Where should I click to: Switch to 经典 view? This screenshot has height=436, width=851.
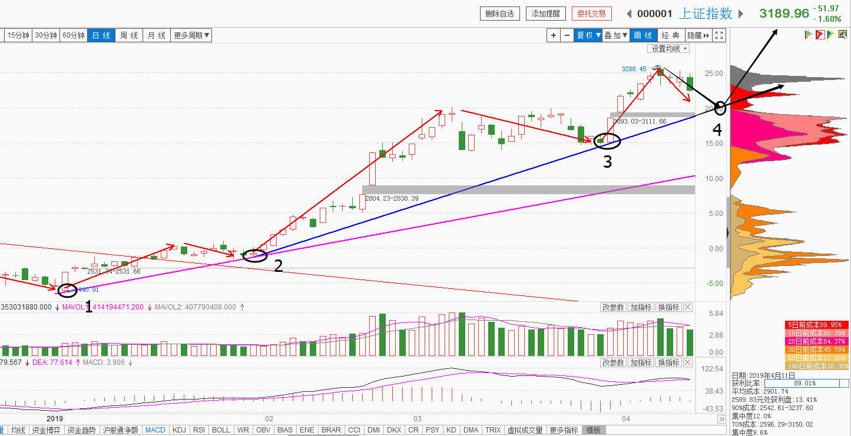pyautogui.click(x=671, y=35)
